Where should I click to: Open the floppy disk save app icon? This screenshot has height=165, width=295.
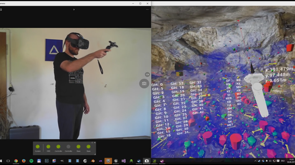coord(39,161)
